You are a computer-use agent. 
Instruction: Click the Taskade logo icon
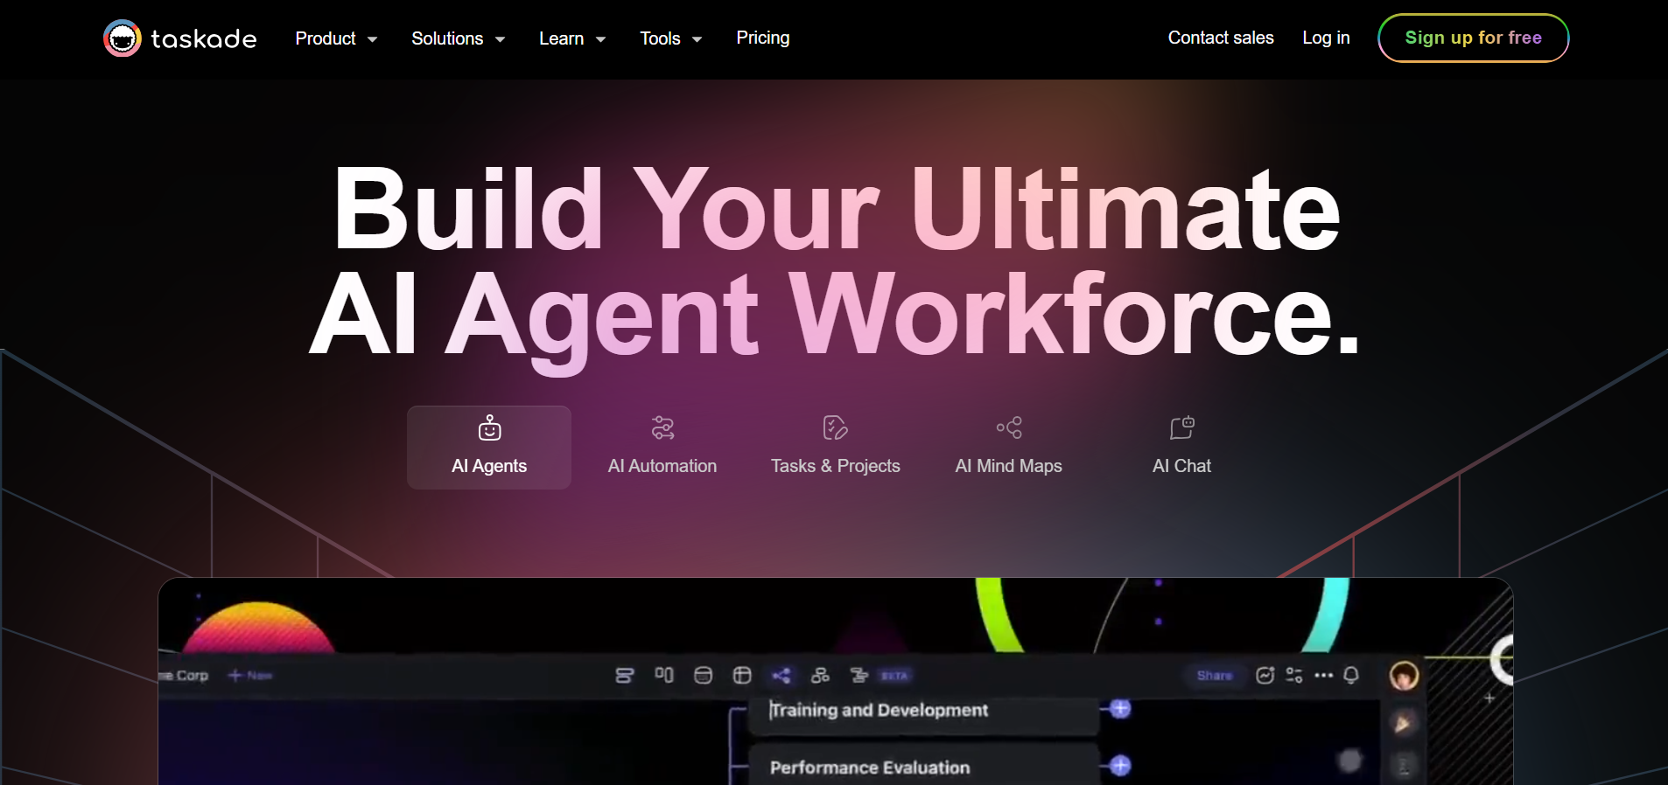123,38
